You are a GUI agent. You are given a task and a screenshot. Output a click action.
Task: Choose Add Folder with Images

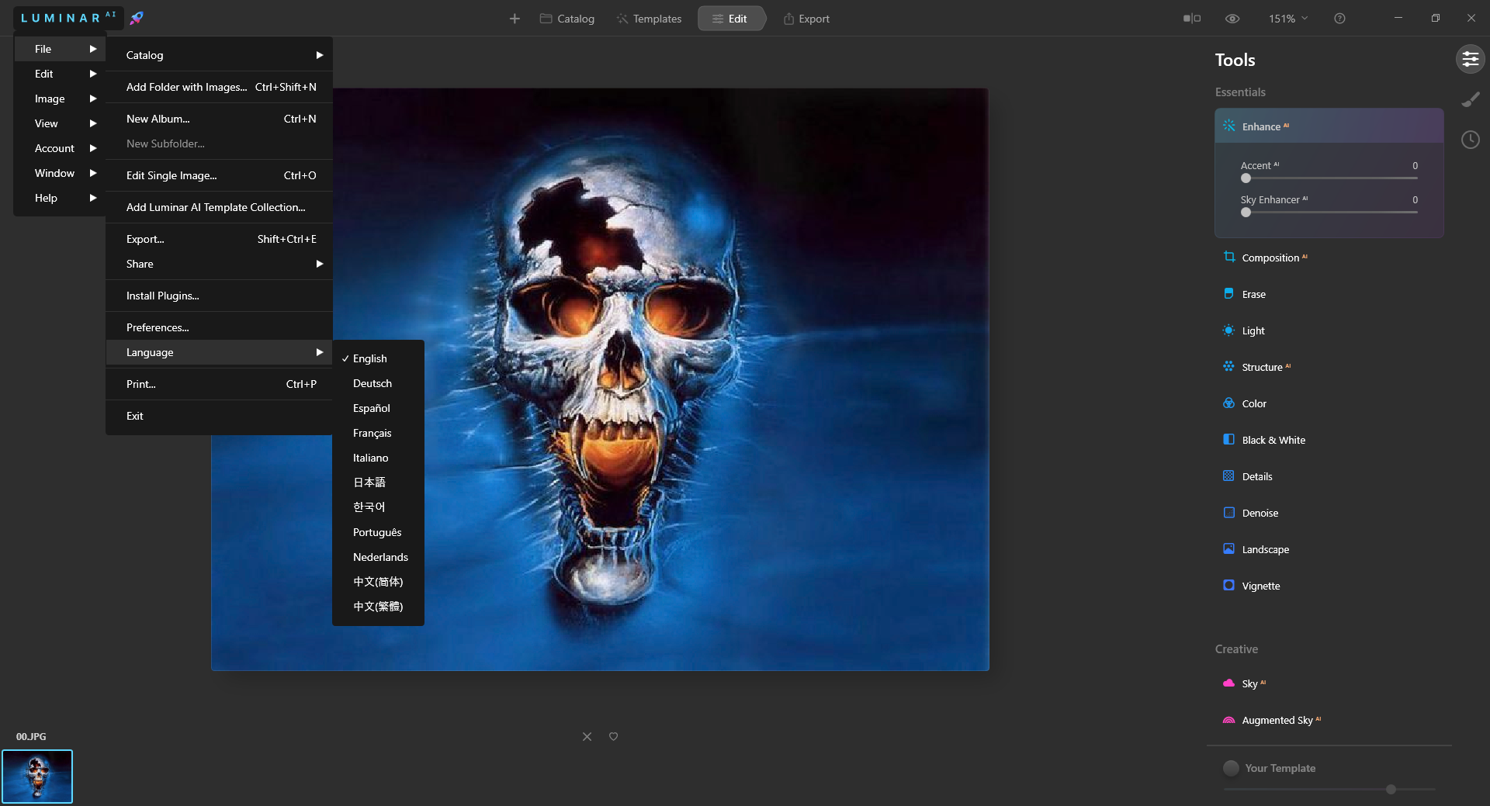tap(219, 87)
